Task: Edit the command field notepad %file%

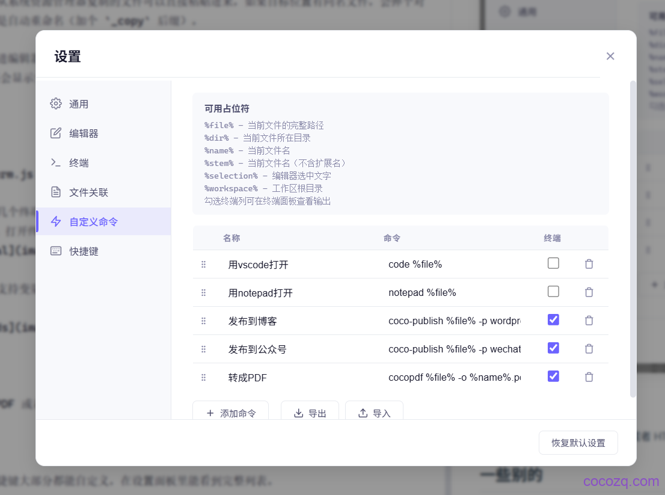Action: click(455, 293)
